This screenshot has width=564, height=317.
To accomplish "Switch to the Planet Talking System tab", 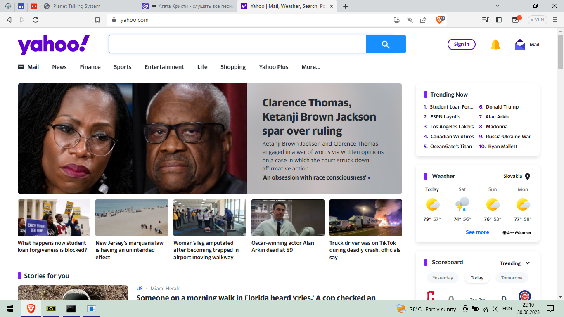I will (x=90, y=6).
